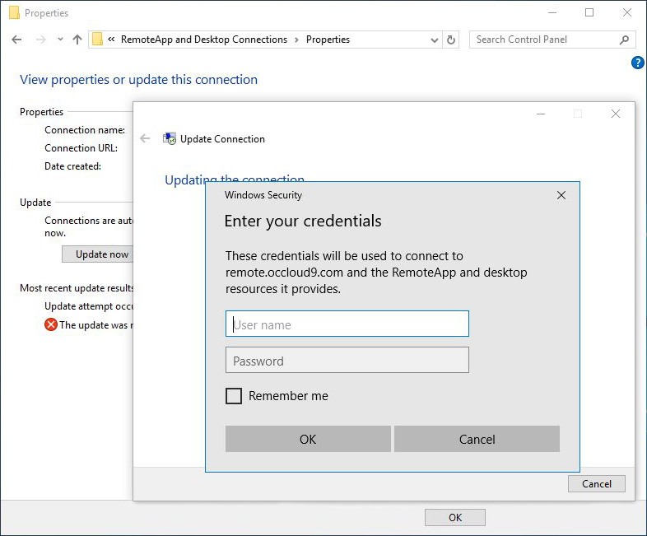The height and width of the screenshot is (536, 647).
Task: Close the Update Connection wizard window
Action: pyautogui.click(x=616, y=114)
